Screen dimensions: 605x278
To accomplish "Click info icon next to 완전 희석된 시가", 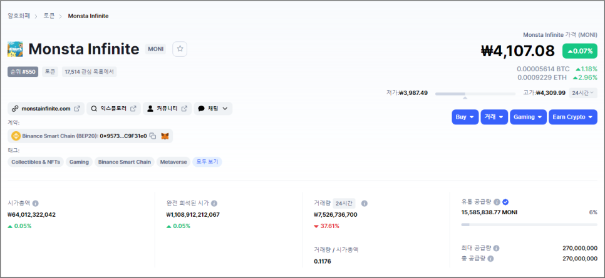I will coord(214,204).
